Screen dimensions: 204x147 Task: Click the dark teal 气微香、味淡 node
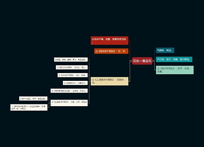pos(165,50)
